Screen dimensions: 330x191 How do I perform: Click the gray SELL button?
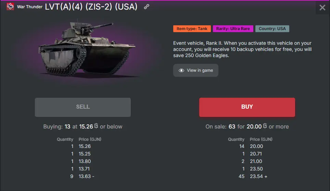point(83,107)
